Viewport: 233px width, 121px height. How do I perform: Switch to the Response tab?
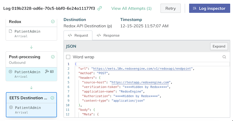tap(108, 35)
